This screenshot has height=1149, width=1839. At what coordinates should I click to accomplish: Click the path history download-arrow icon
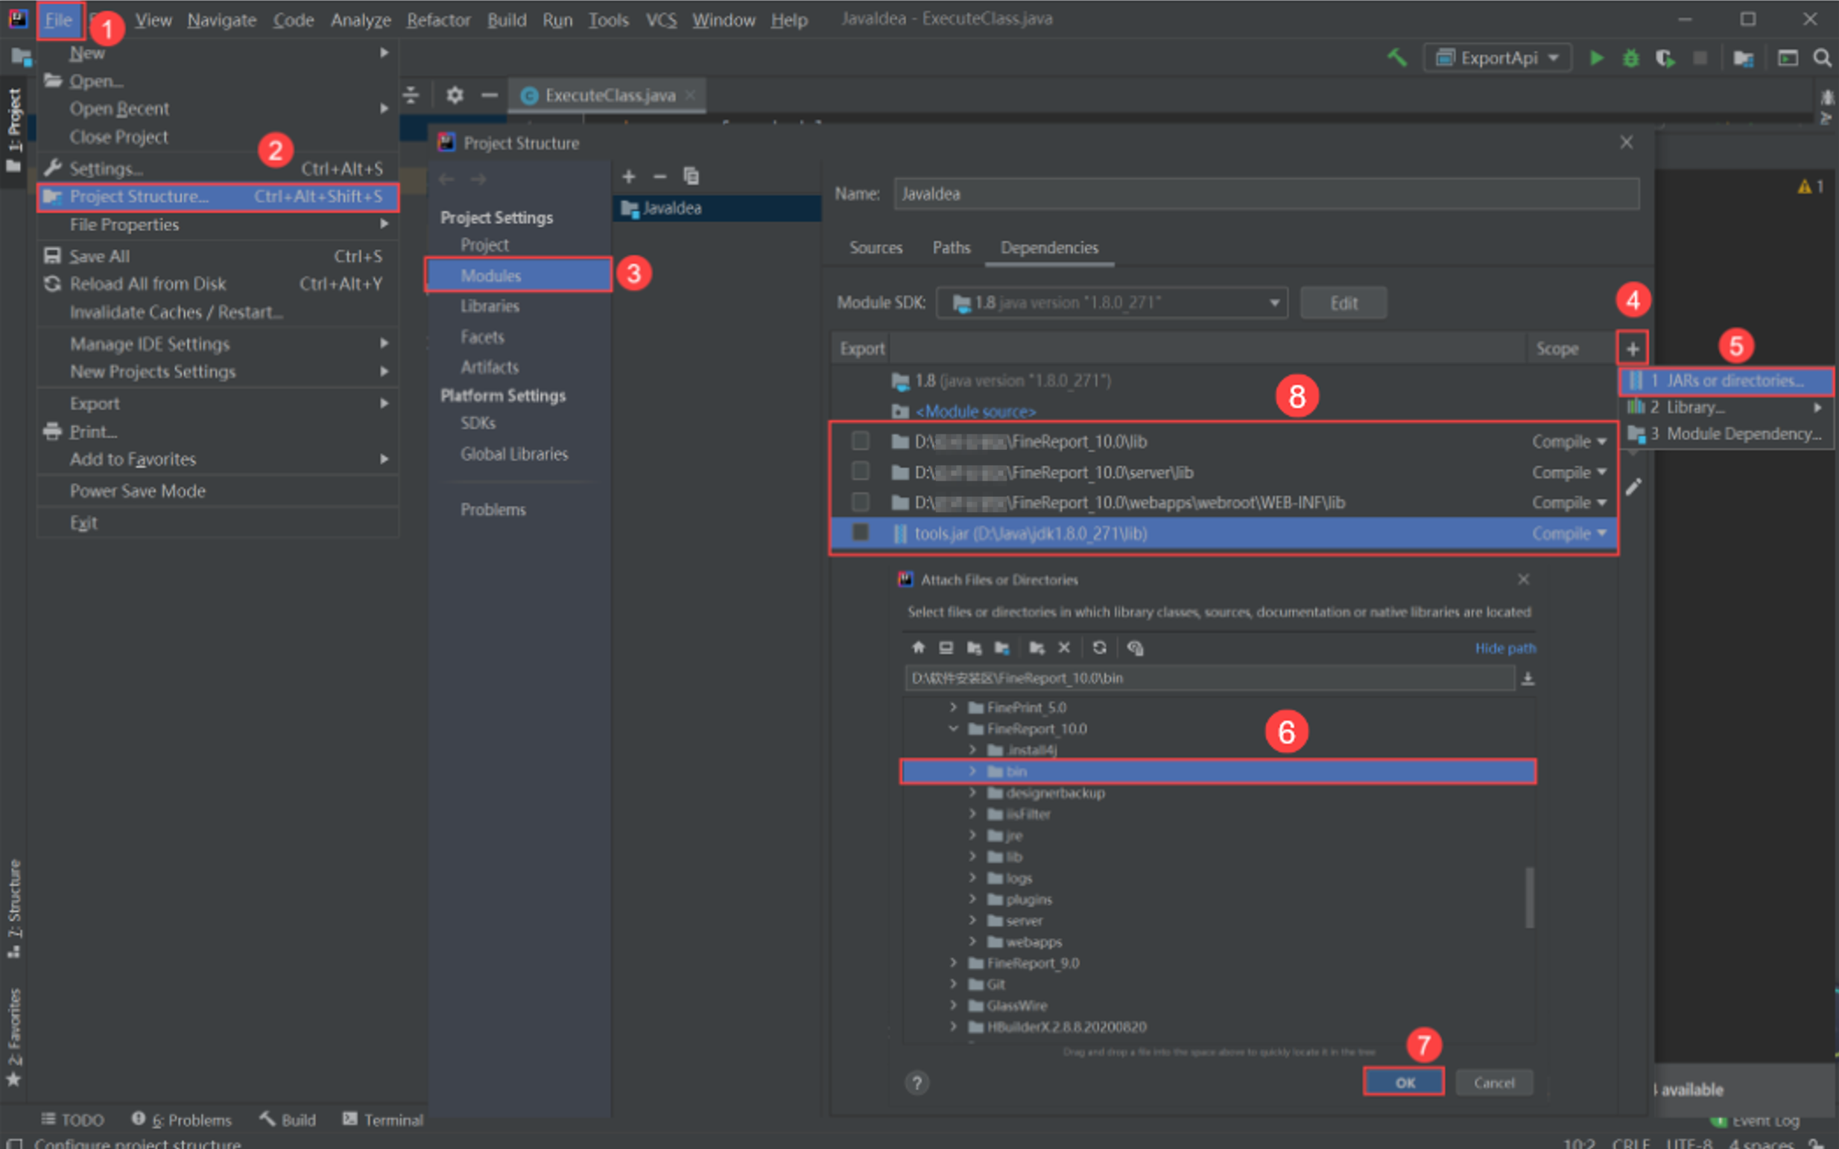click(x=1528, y=678)
